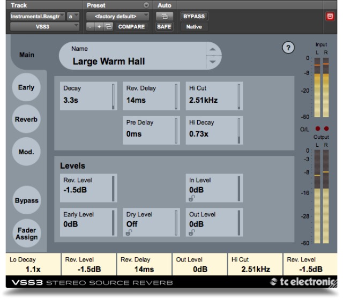The width and height of the screenshot is (343, 300).
Task: Toggle the COMPARE button
Action: point(131,27)
